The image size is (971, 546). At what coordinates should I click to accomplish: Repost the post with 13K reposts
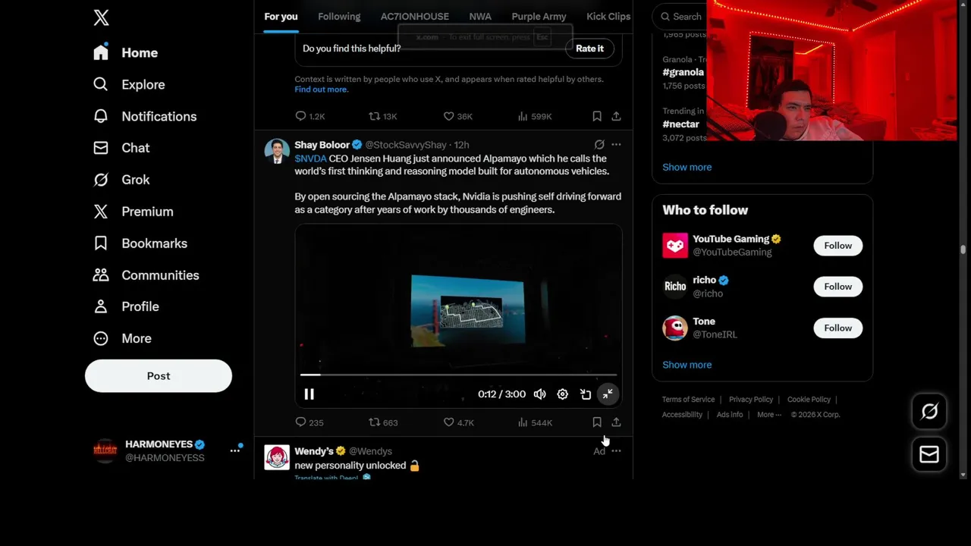click(382, 116)
